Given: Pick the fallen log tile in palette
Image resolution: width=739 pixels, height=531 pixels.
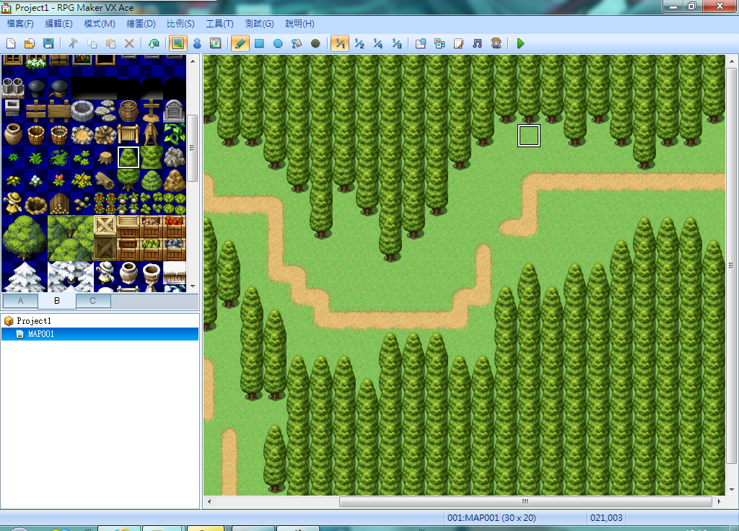Looking at the screenshot, I should pos(105,180).
